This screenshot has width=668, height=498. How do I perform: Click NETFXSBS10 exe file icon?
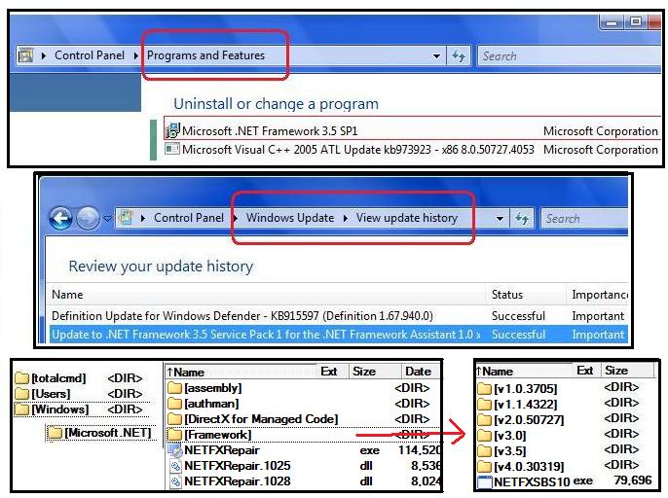pos(485,482)
